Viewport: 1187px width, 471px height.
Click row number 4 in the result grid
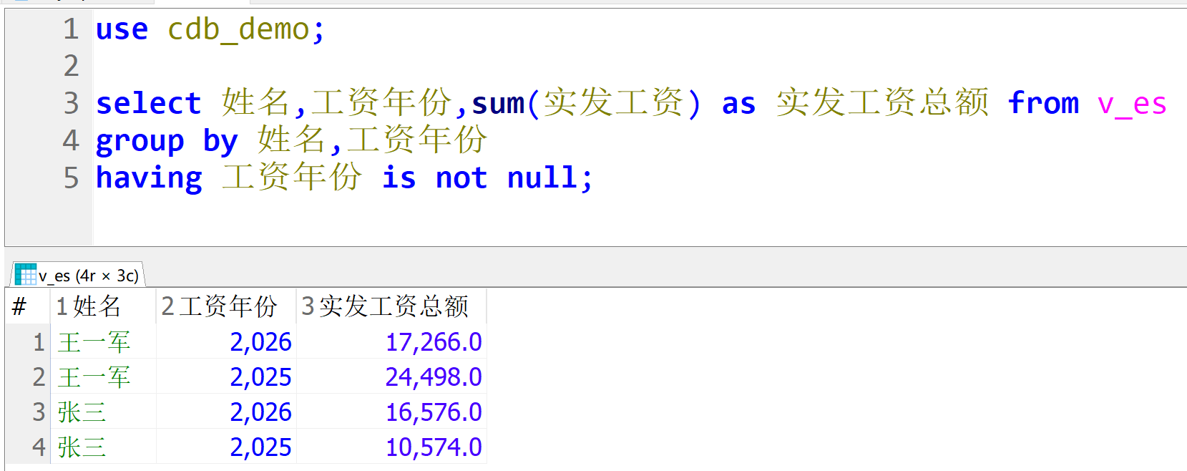click(39, 447)
